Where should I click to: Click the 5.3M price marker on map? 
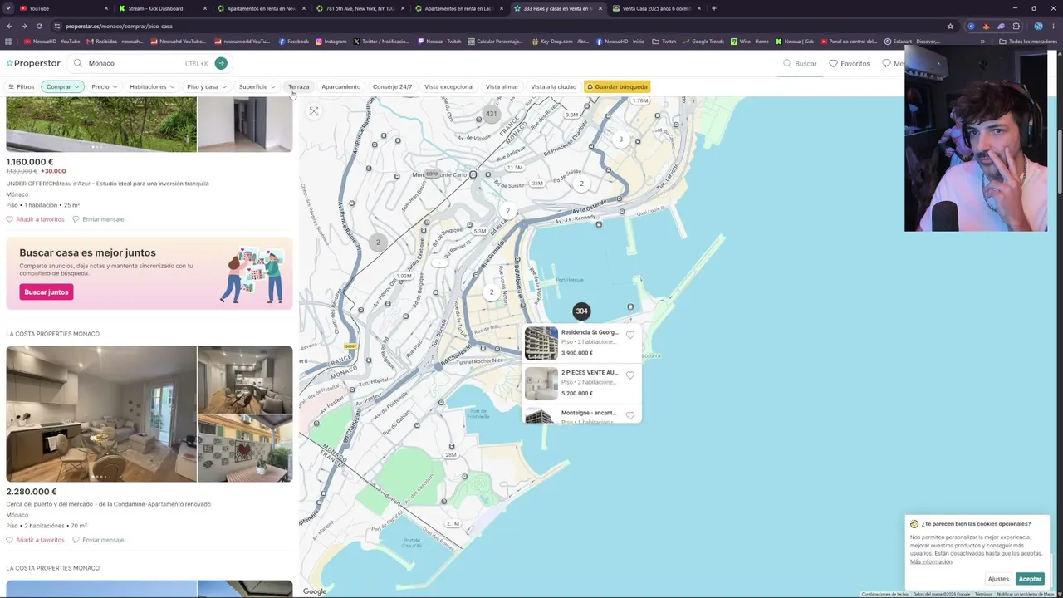tap(479, 231)
